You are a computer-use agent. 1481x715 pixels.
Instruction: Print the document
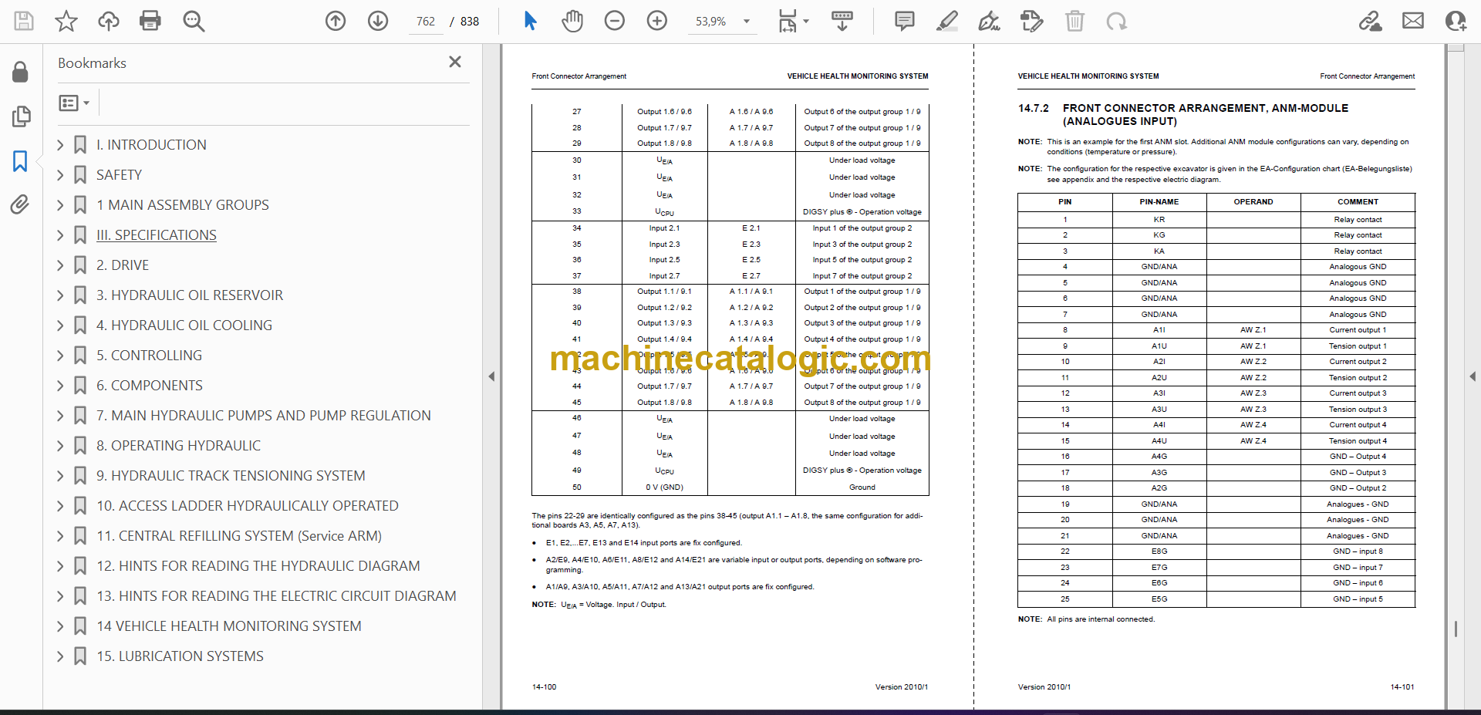(x=150, y=21)
